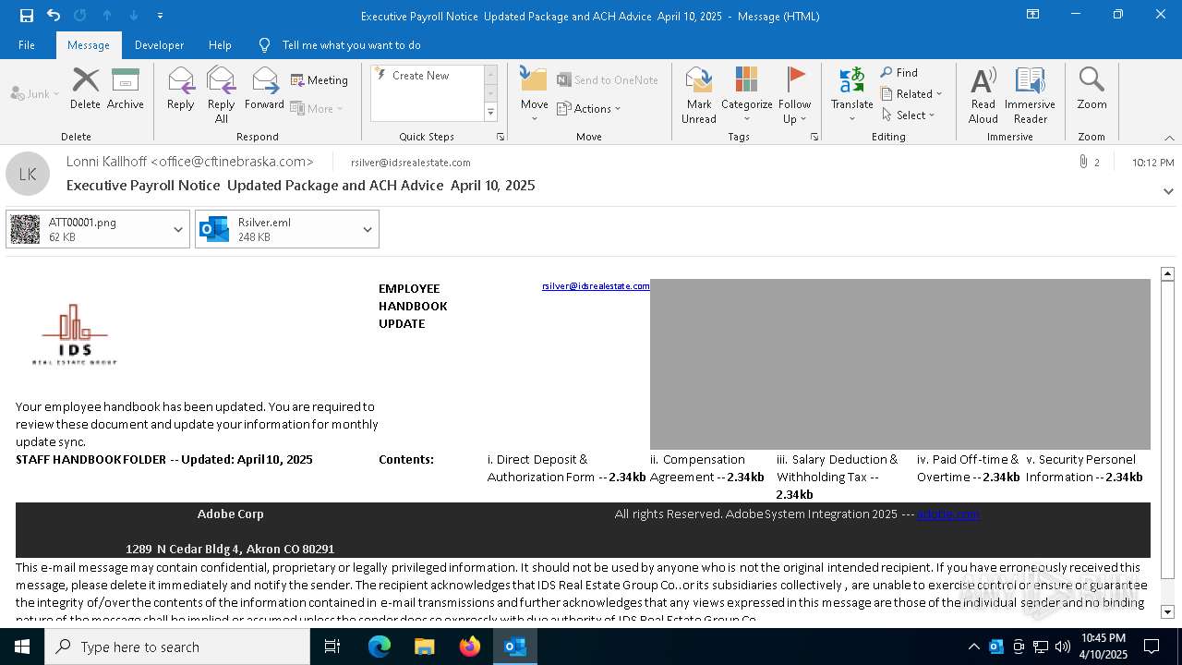Flag message with Follow Up

(794, 94)
